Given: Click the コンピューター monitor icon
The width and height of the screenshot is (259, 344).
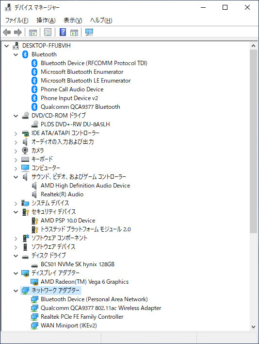Looking at the screenshot, I should click(25, 168).
